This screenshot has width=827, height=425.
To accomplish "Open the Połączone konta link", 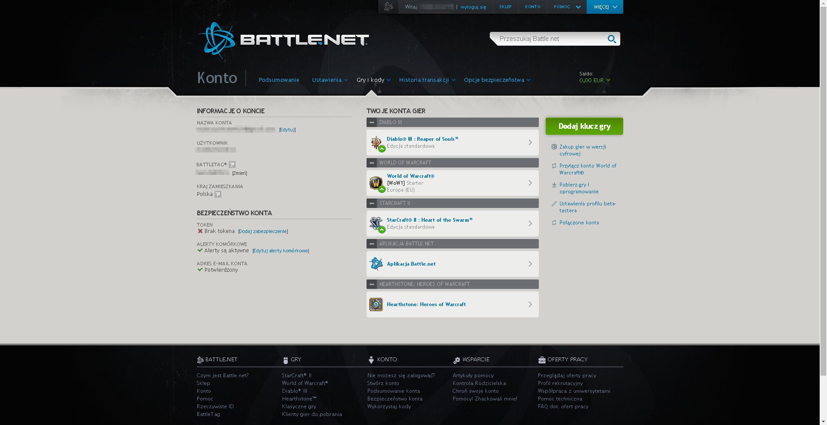I will tap(579, 223).
